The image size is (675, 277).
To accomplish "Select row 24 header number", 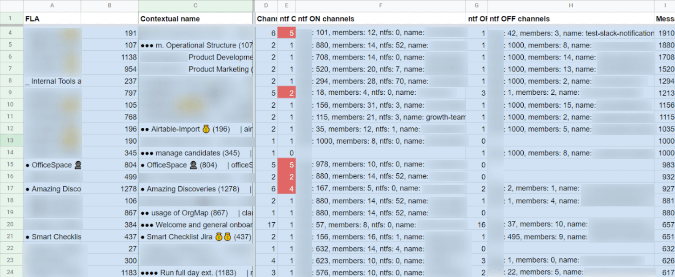I will tap(11, 273).
